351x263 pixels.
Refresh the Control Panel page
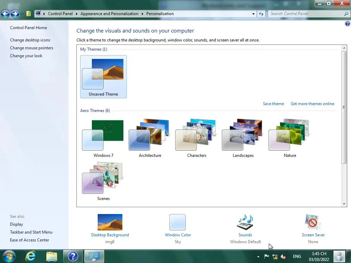pyautogui.click(x=261, y=14)
